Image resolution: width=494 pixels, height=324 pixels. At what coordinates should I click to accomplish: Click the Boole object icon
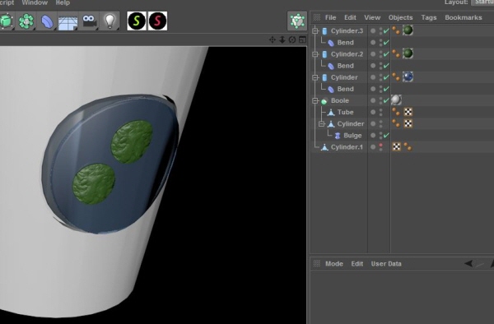324,101
